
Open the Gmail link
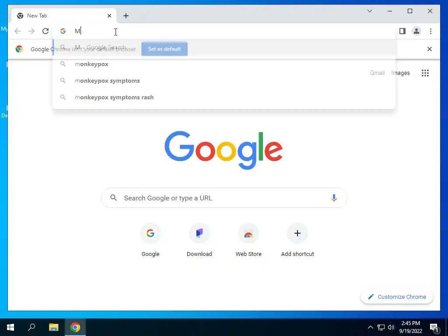[377, 73]
